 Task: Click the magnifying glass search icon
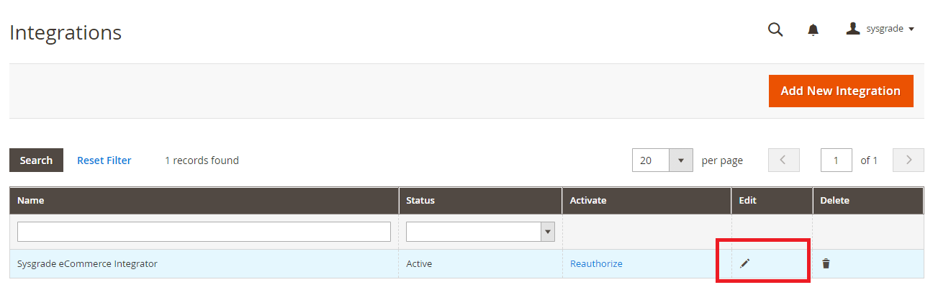pyautogui.click(x=775, y=30)
